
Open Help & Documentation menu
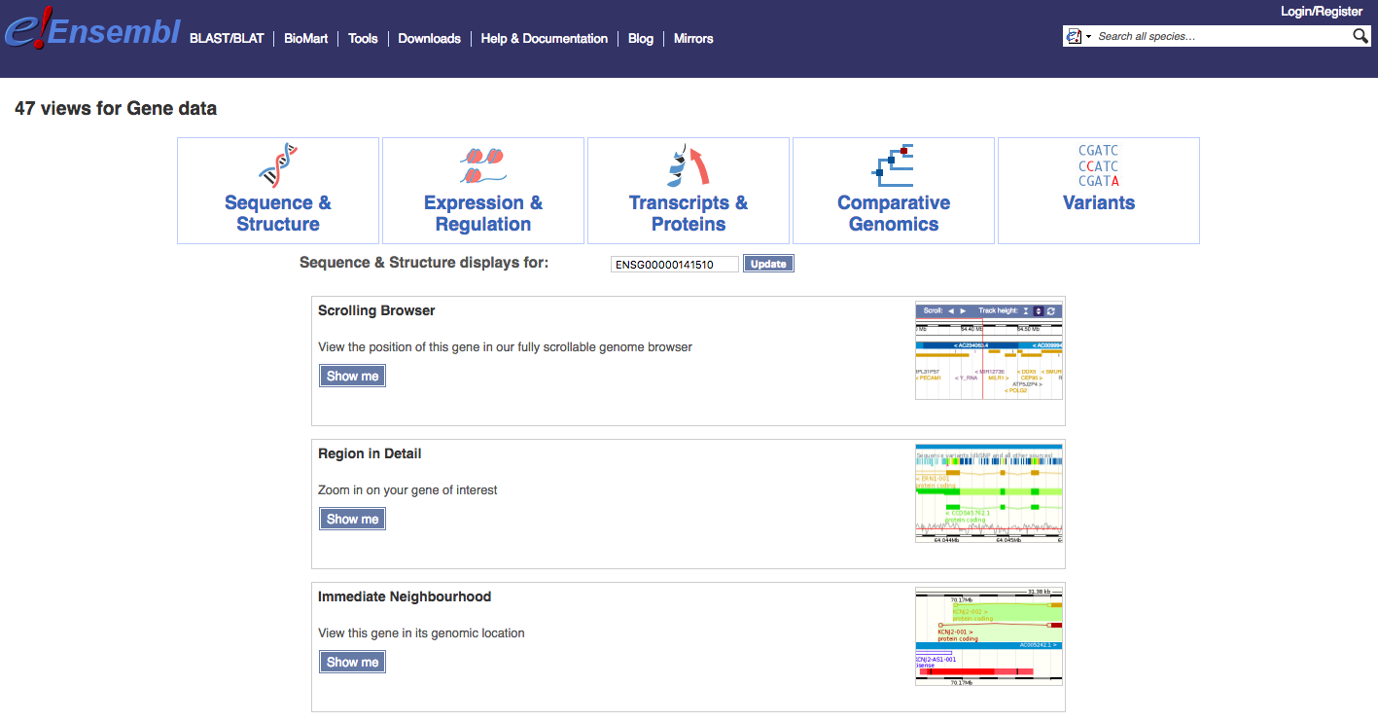545,39
